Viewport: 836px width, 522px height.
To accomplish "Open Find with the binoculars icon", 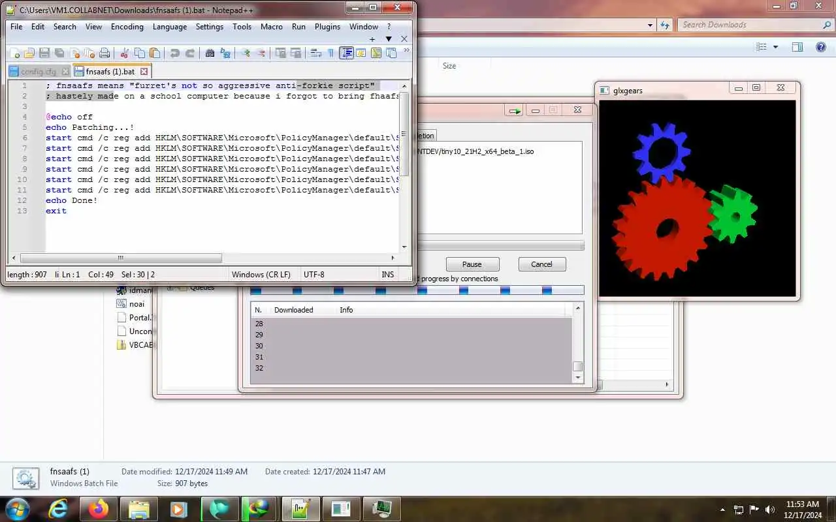I will [x=210, y=54].
